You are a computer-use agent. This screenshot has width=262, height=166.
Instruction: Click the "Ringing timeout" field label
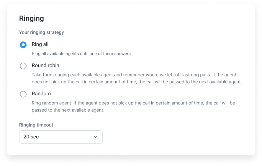click(x=36, y=125)
